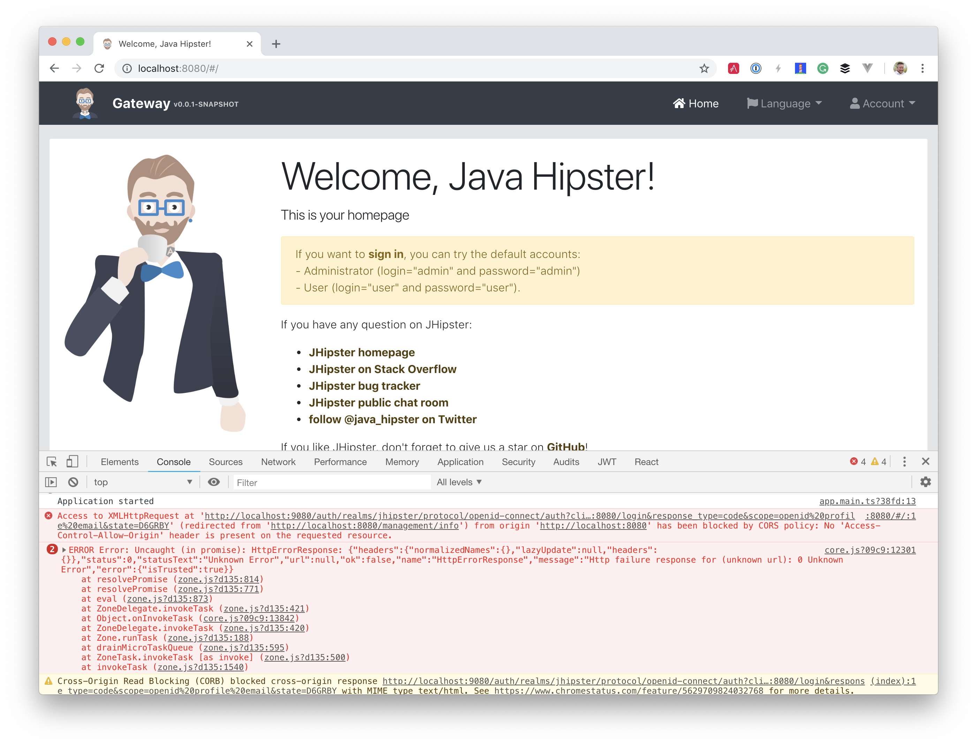
Task: Open the All levels log filter dropdown
Action: (459, 482)
